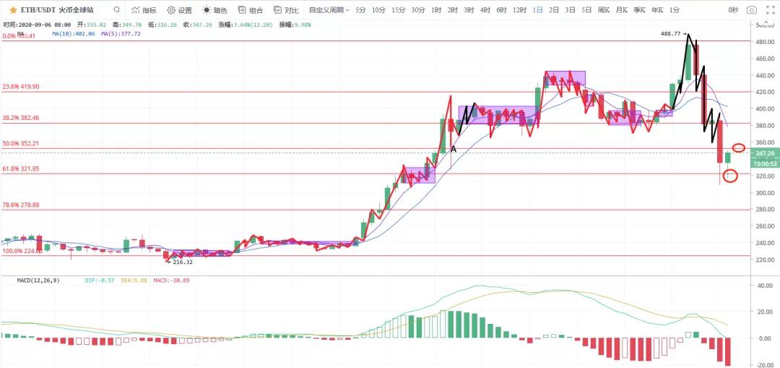Select the 30分 timeframe
The image size is (780, 368).
[418, 10]
